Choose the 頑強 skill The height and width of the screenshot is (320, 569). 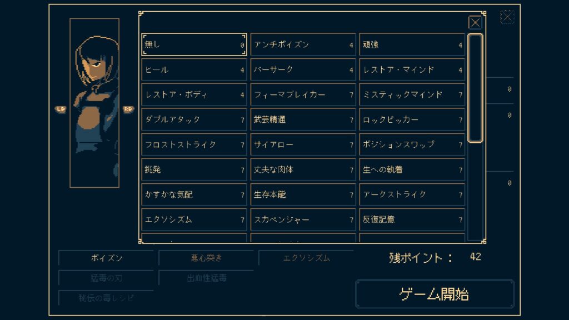(x=412, y=45)
